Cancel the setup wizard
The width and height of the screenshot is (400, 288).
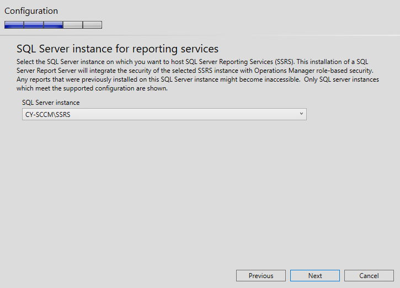point(369,275)
